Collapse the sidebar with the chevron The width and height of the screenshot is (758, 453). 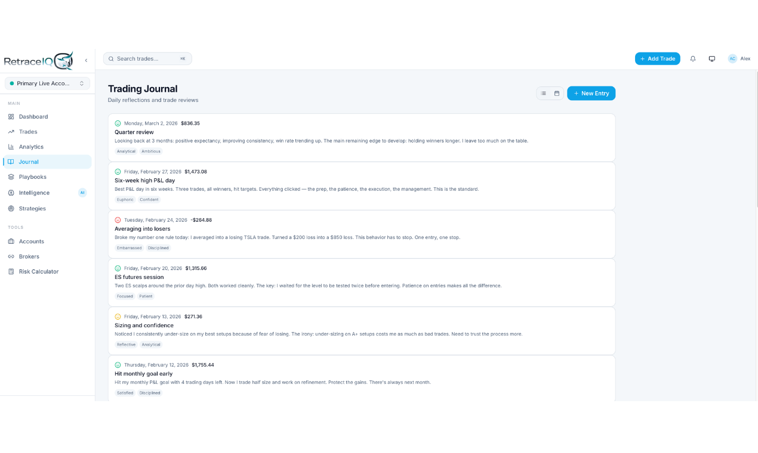point(86,60)
